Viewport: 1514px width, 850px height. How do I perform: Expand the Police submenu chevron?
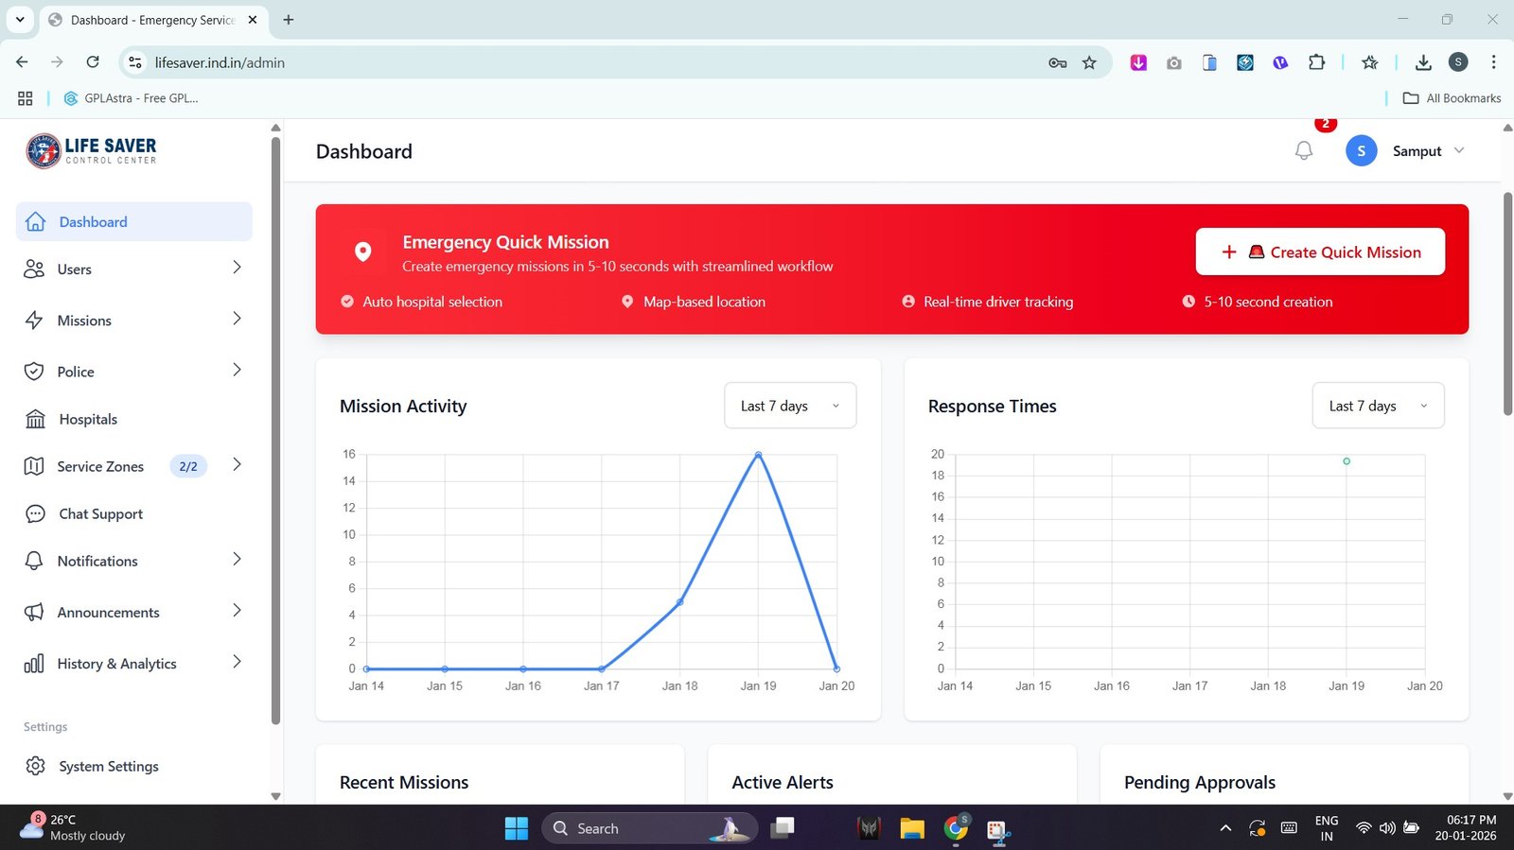237,370
